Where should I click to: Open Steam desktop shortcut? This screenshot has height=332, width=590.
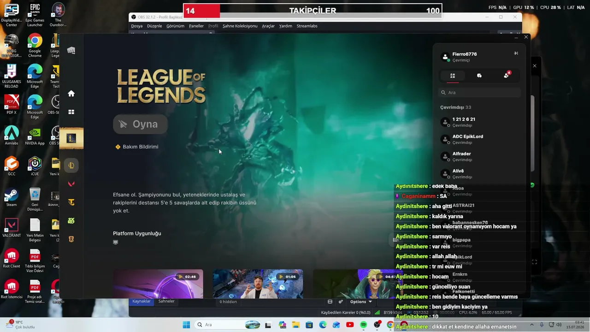[x=12, y=197]
